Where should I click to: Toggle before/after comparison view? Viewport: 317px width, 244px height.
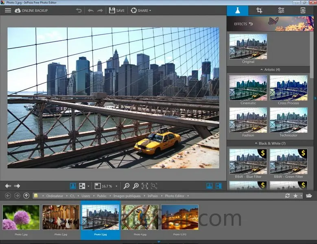[82, 186]
